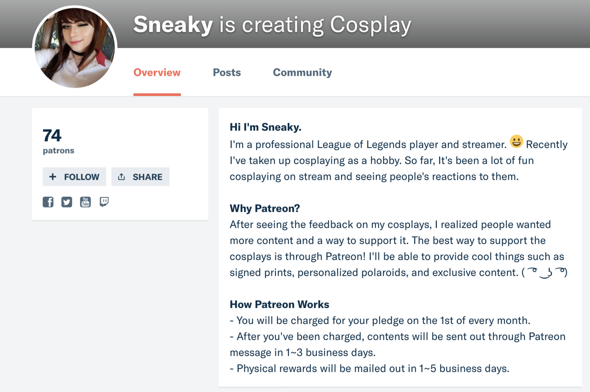Click the 74 patrons count

coord(52,136)
